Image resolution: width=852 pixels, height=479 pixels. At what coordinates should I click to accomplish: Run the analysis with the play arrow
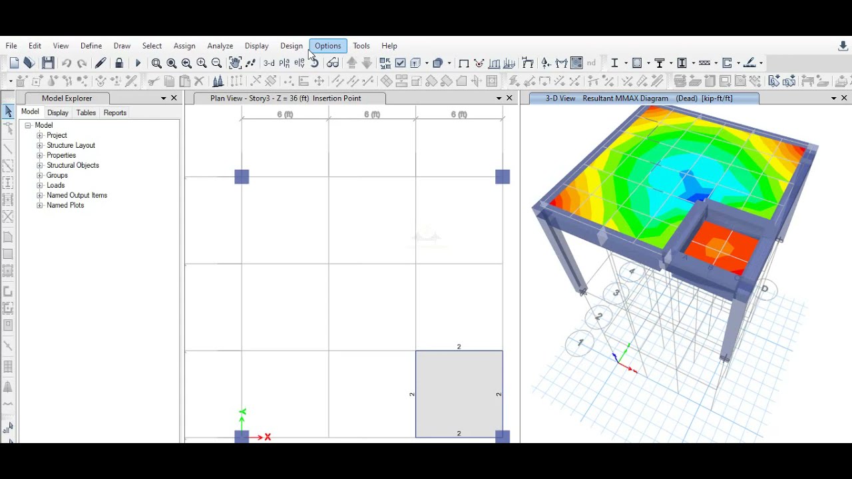coord(138,63)
